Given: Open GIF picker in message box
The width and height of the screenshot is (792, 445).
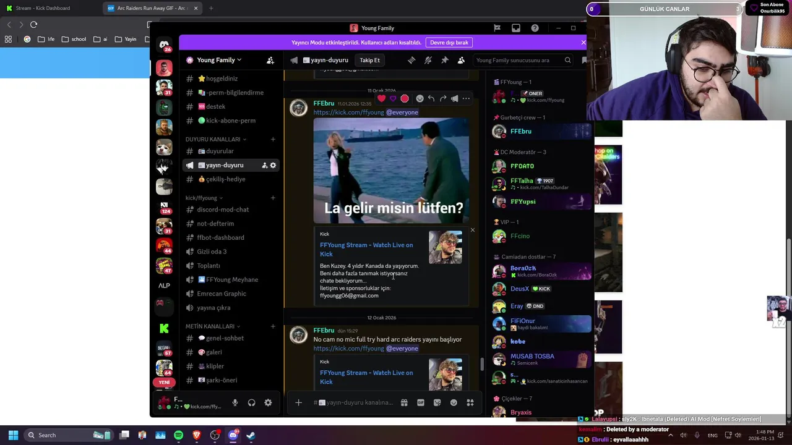Looking at the screenshot, I should pos(421,402).
